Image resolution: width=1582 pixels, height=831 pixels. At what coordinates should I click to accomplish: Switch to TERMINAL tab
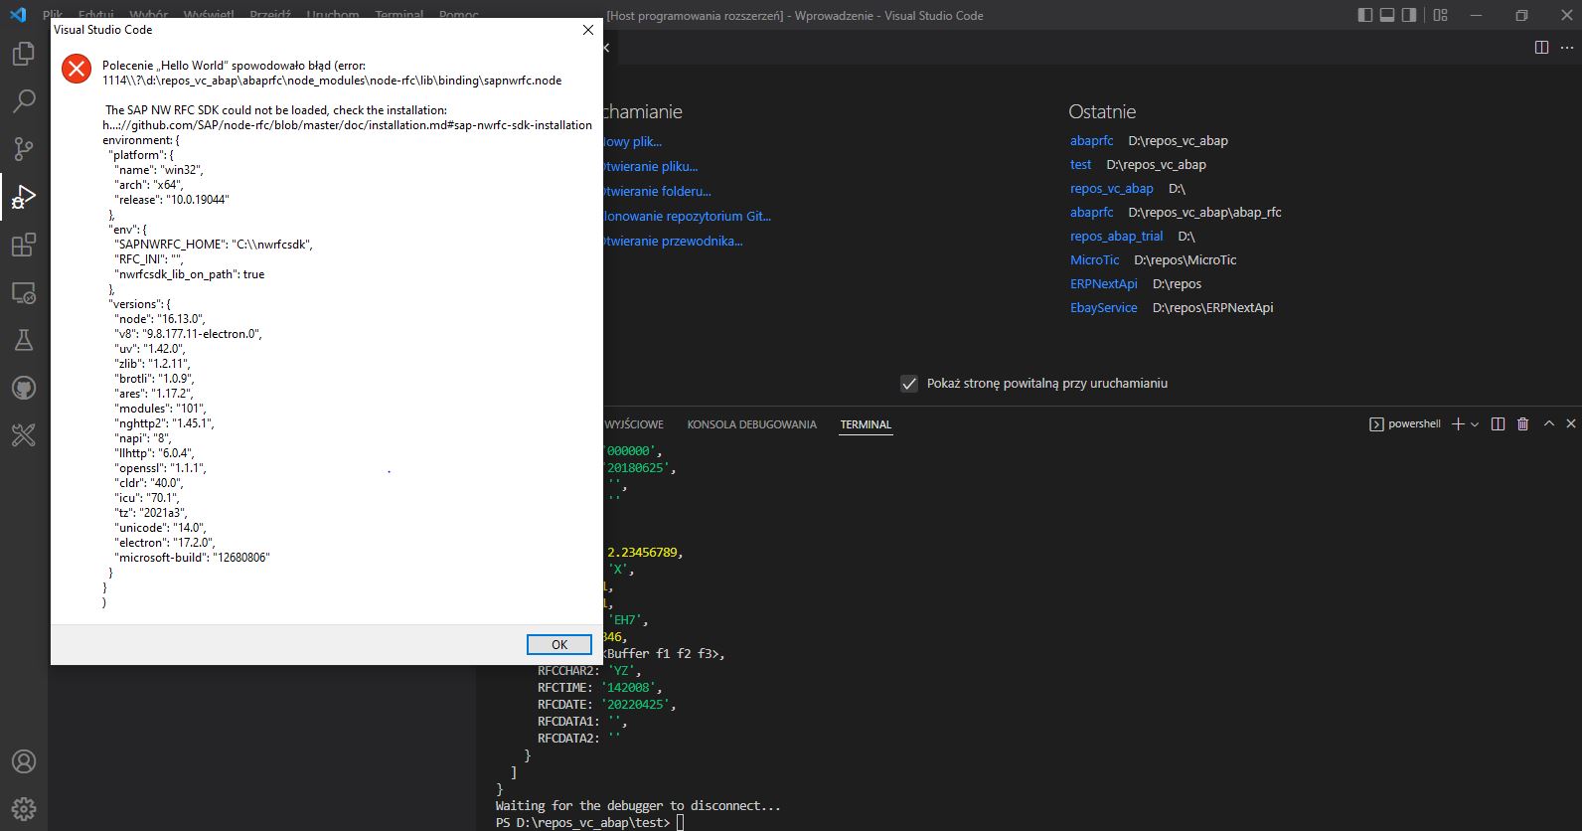(866, 424)
